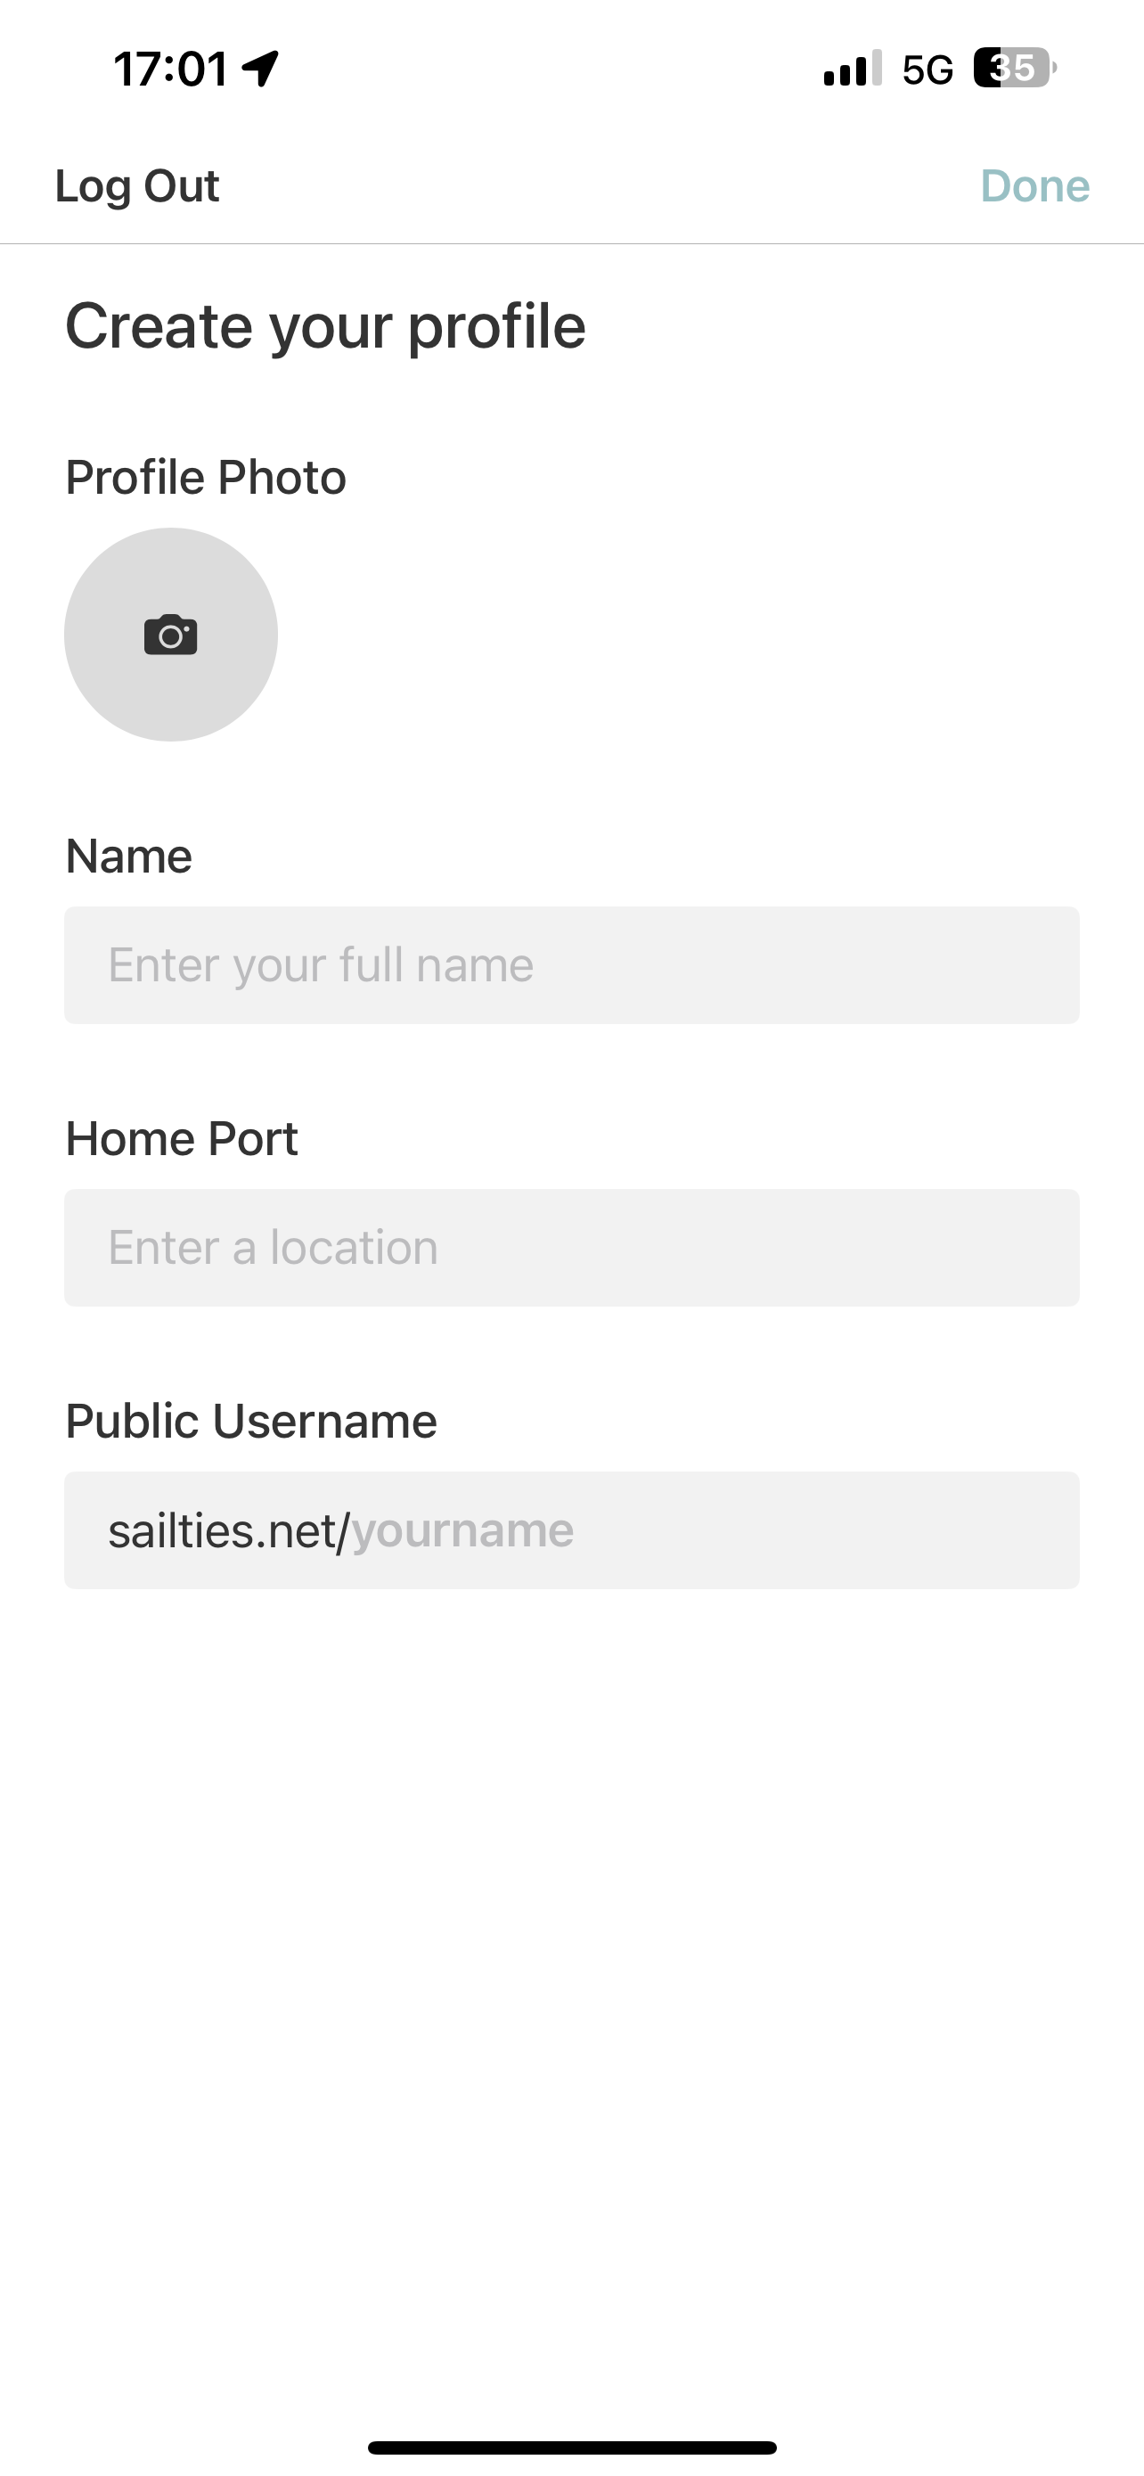Focus the full name input field

coord(571,965)
